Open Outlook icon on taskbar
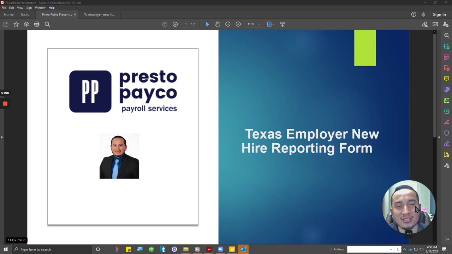Screen dimensions: 452x254 point(244,249)
